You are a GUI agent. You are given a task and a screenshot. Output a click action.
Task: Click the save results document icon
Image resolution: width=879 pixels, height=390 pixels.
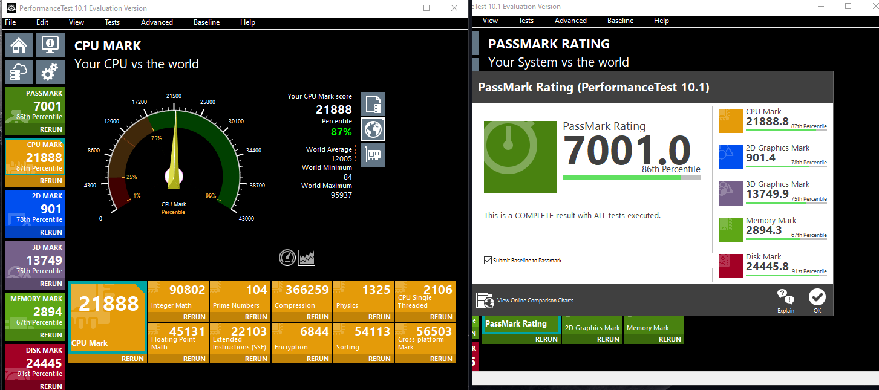click(373, 104)
